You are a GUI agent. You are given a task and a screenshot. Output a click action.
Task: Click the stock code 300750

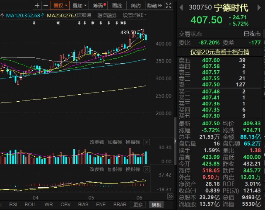click(x=200, y=7)
